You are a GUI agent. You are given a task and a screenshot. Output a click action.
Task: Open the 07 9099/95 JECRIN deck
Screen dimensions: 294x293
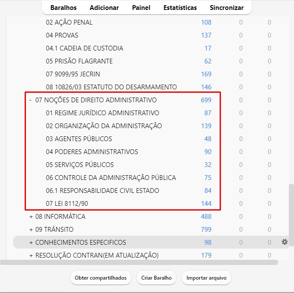pos(73,74)
